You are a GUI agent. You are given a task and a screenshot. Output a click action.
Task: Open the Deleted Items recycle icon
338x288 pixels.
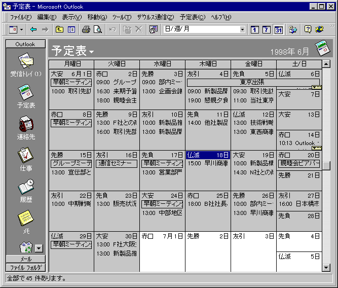pyautogui.click(x=26, y=247)
